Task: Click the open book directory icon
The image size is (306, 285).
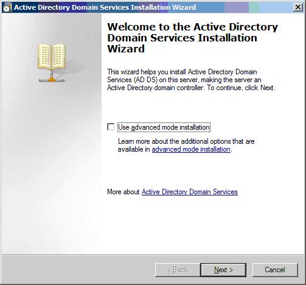Action: click(52, 57)
